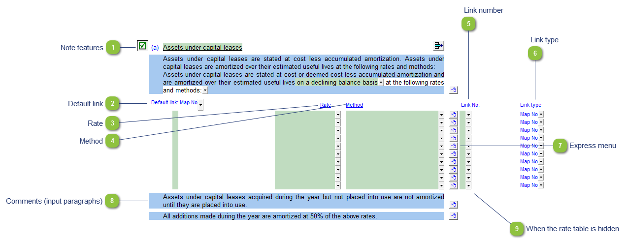Open the Method dropdown in first table row
Image resolution: width=627 pixels, height=241 pixels.
coord(441,115)
